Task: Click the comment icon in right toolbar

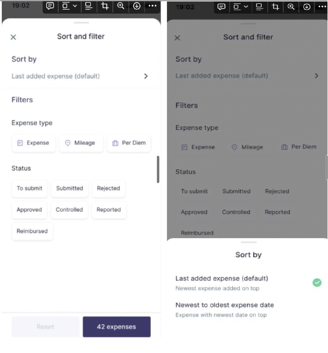Action: tap(221, 7)
